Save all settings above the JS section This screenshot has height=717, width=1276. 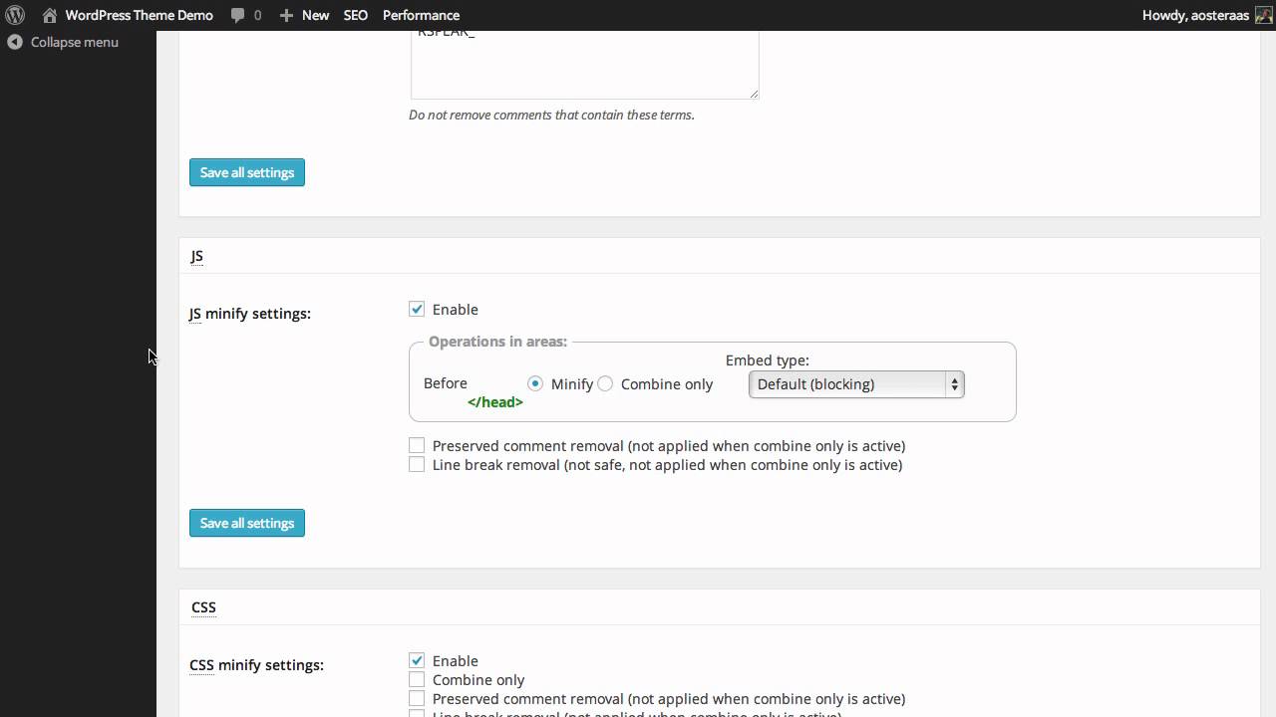[x=247, y=172]
